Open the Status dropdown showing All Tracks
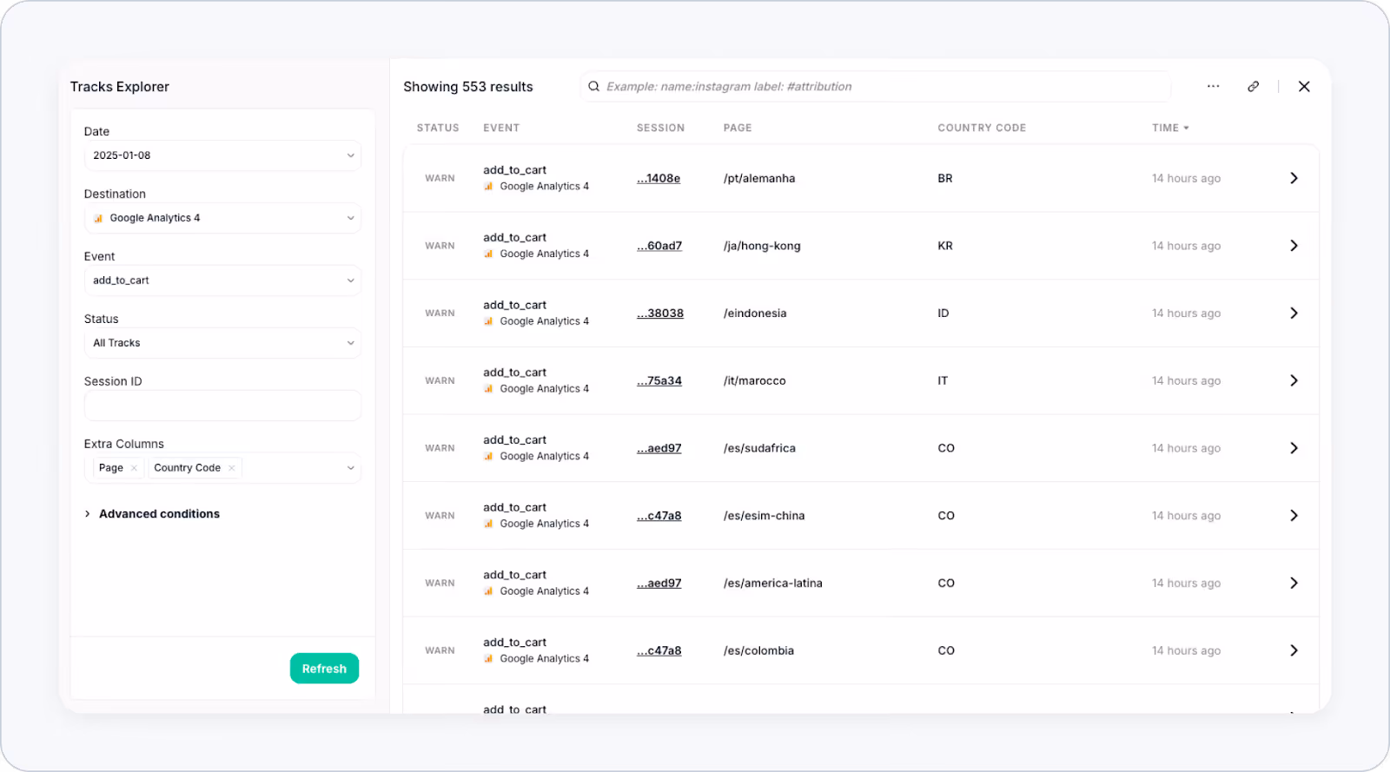 pyautogui.click(x=222, y=343)
